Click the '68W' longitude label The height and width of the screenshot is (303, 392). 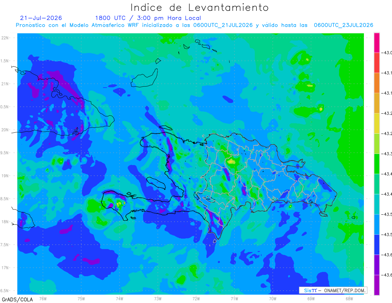[349, 298]
